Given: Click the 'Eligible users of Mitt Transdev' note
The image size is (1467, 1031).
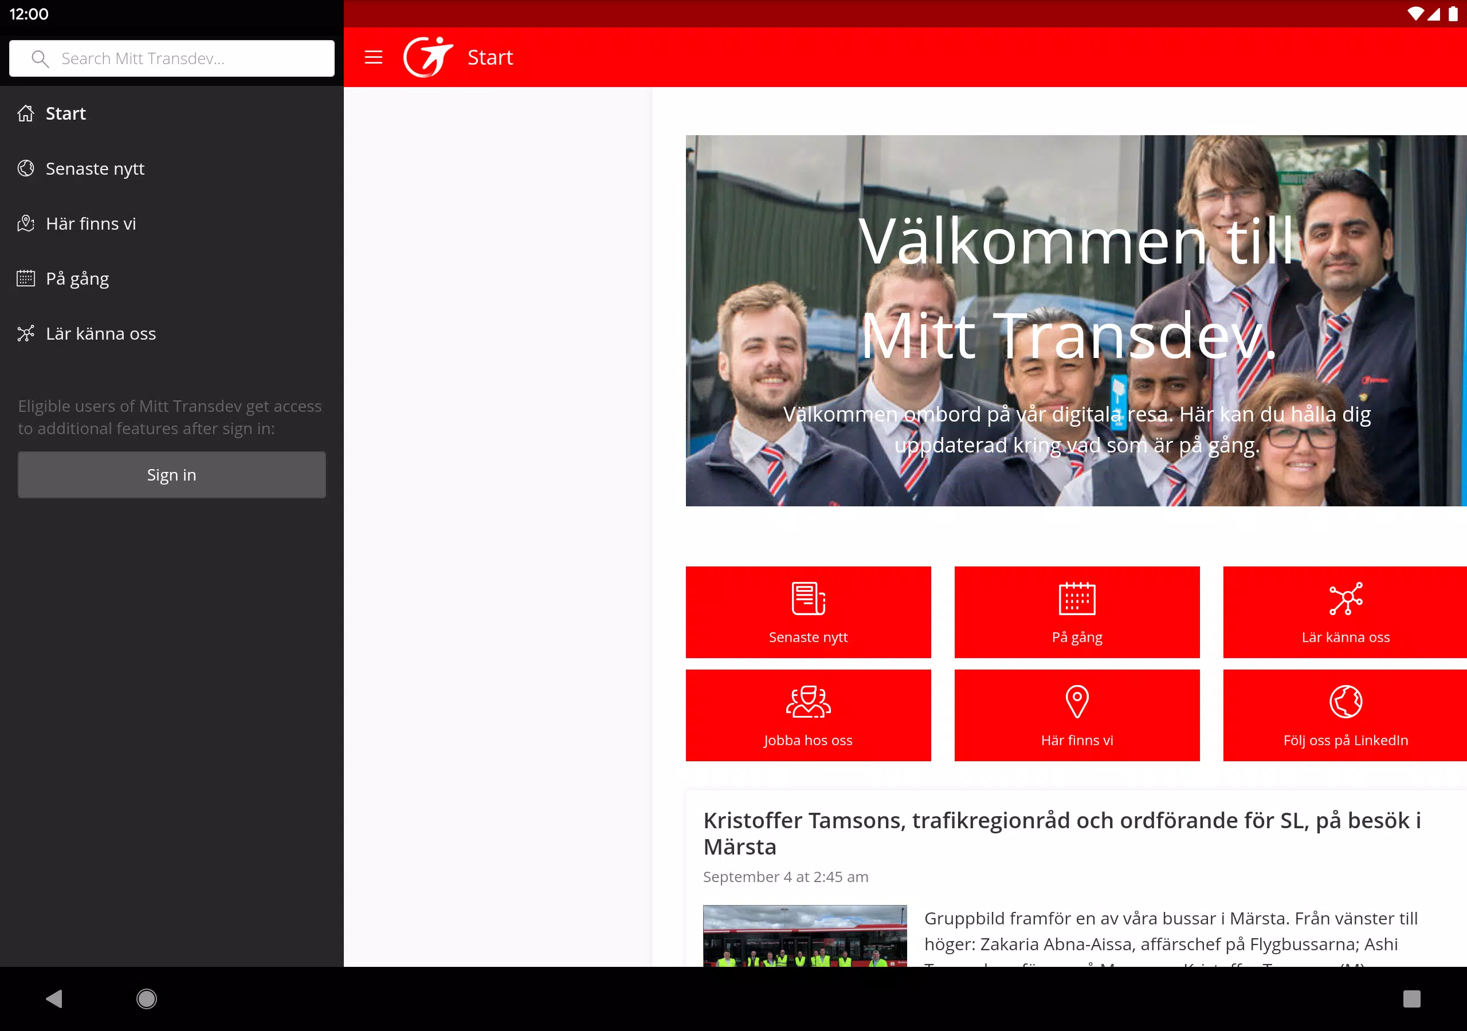Looking at the screenshot, I should click(170, 417).
